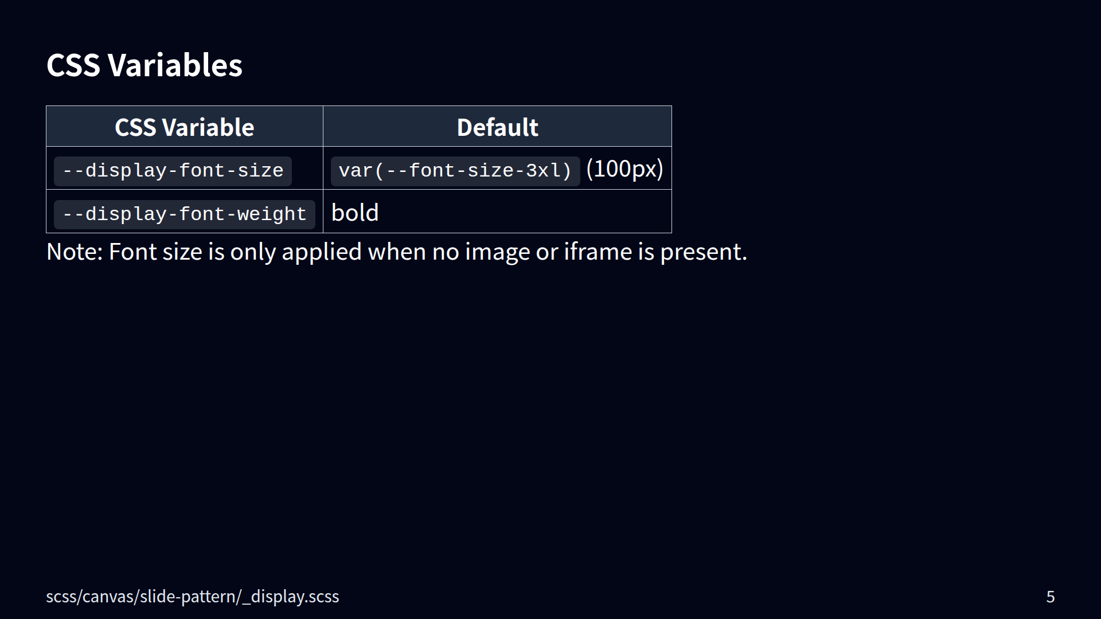
Task: Select the "bold" default value
Action: 355,213
